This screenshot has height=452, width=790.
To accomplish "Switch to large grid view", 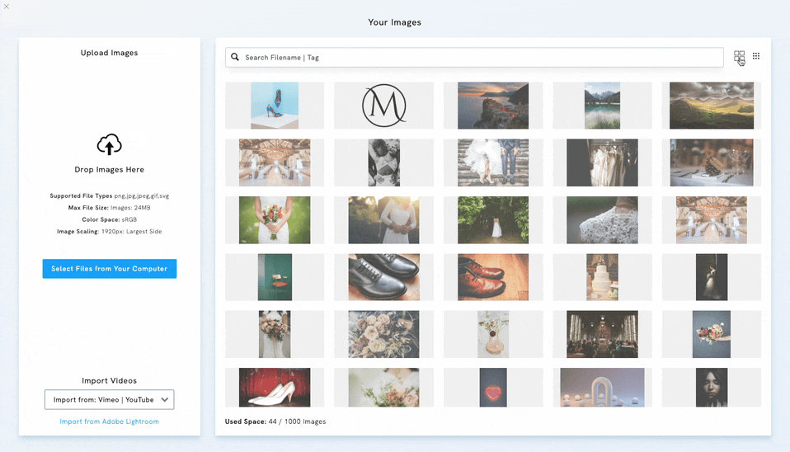I will click(739, 56).
